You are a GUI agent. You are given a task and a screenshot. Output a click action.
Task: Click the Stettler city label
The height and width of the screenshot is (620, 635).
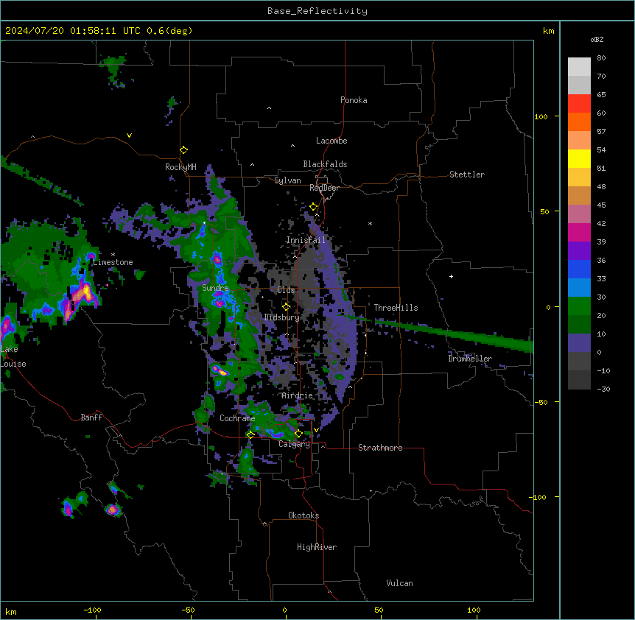[x=467, y=175]
